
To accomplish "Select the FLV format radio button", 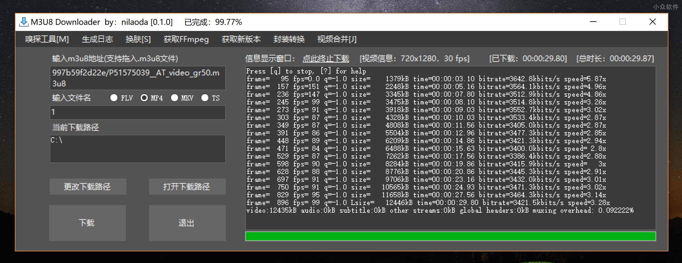I will (x=114, y=98).
